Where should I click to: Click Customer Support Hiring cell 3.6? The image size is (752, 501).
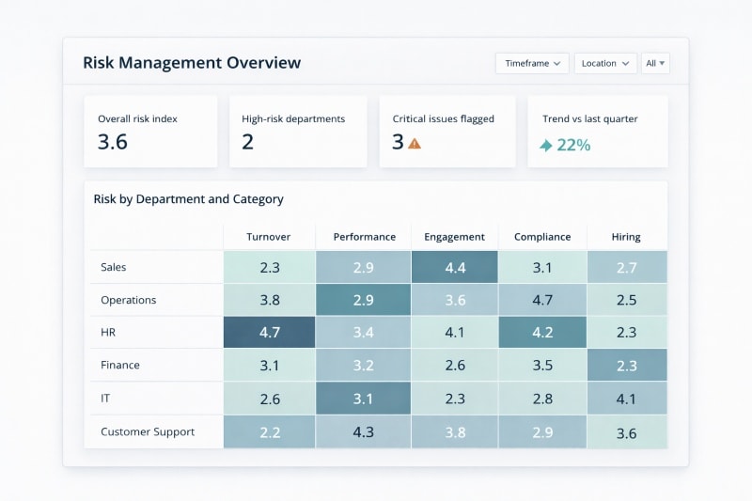[627, 432]
